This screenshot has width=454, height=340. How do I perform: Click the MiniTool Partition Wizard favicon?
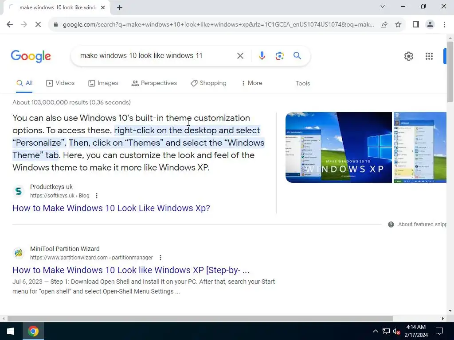point(19,253)
